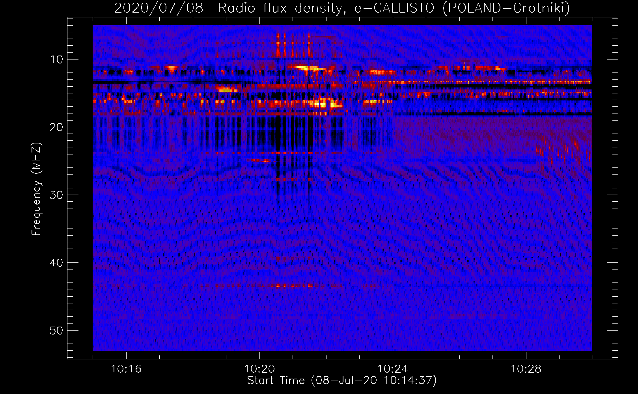Click the Start Time axis label

342,381
